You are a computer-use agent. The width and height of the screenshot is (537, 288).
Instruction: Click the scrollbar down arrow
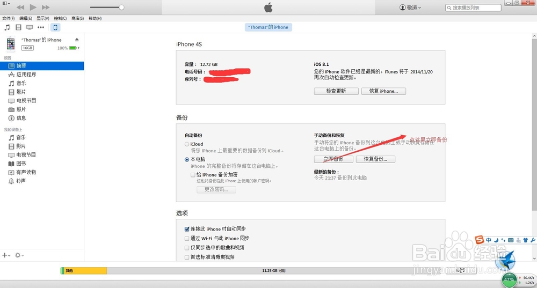point(534,259)
